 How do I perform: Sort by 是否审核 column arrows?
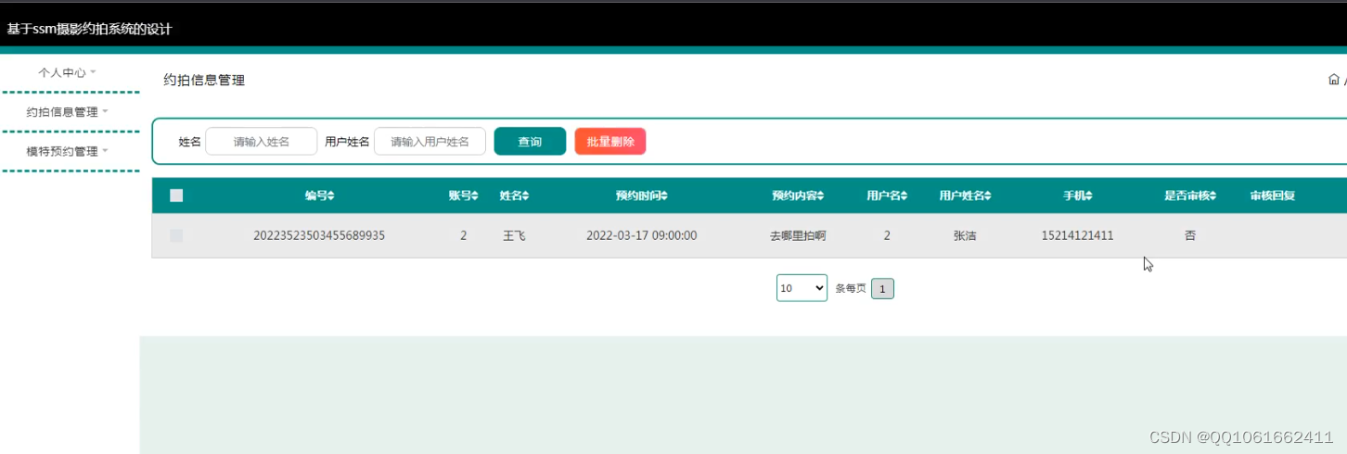tap(1212, 196)
